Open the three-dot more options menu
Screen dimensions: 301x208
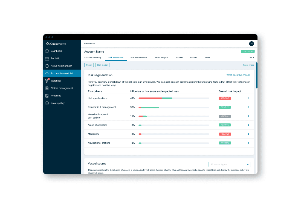[252, 58]
